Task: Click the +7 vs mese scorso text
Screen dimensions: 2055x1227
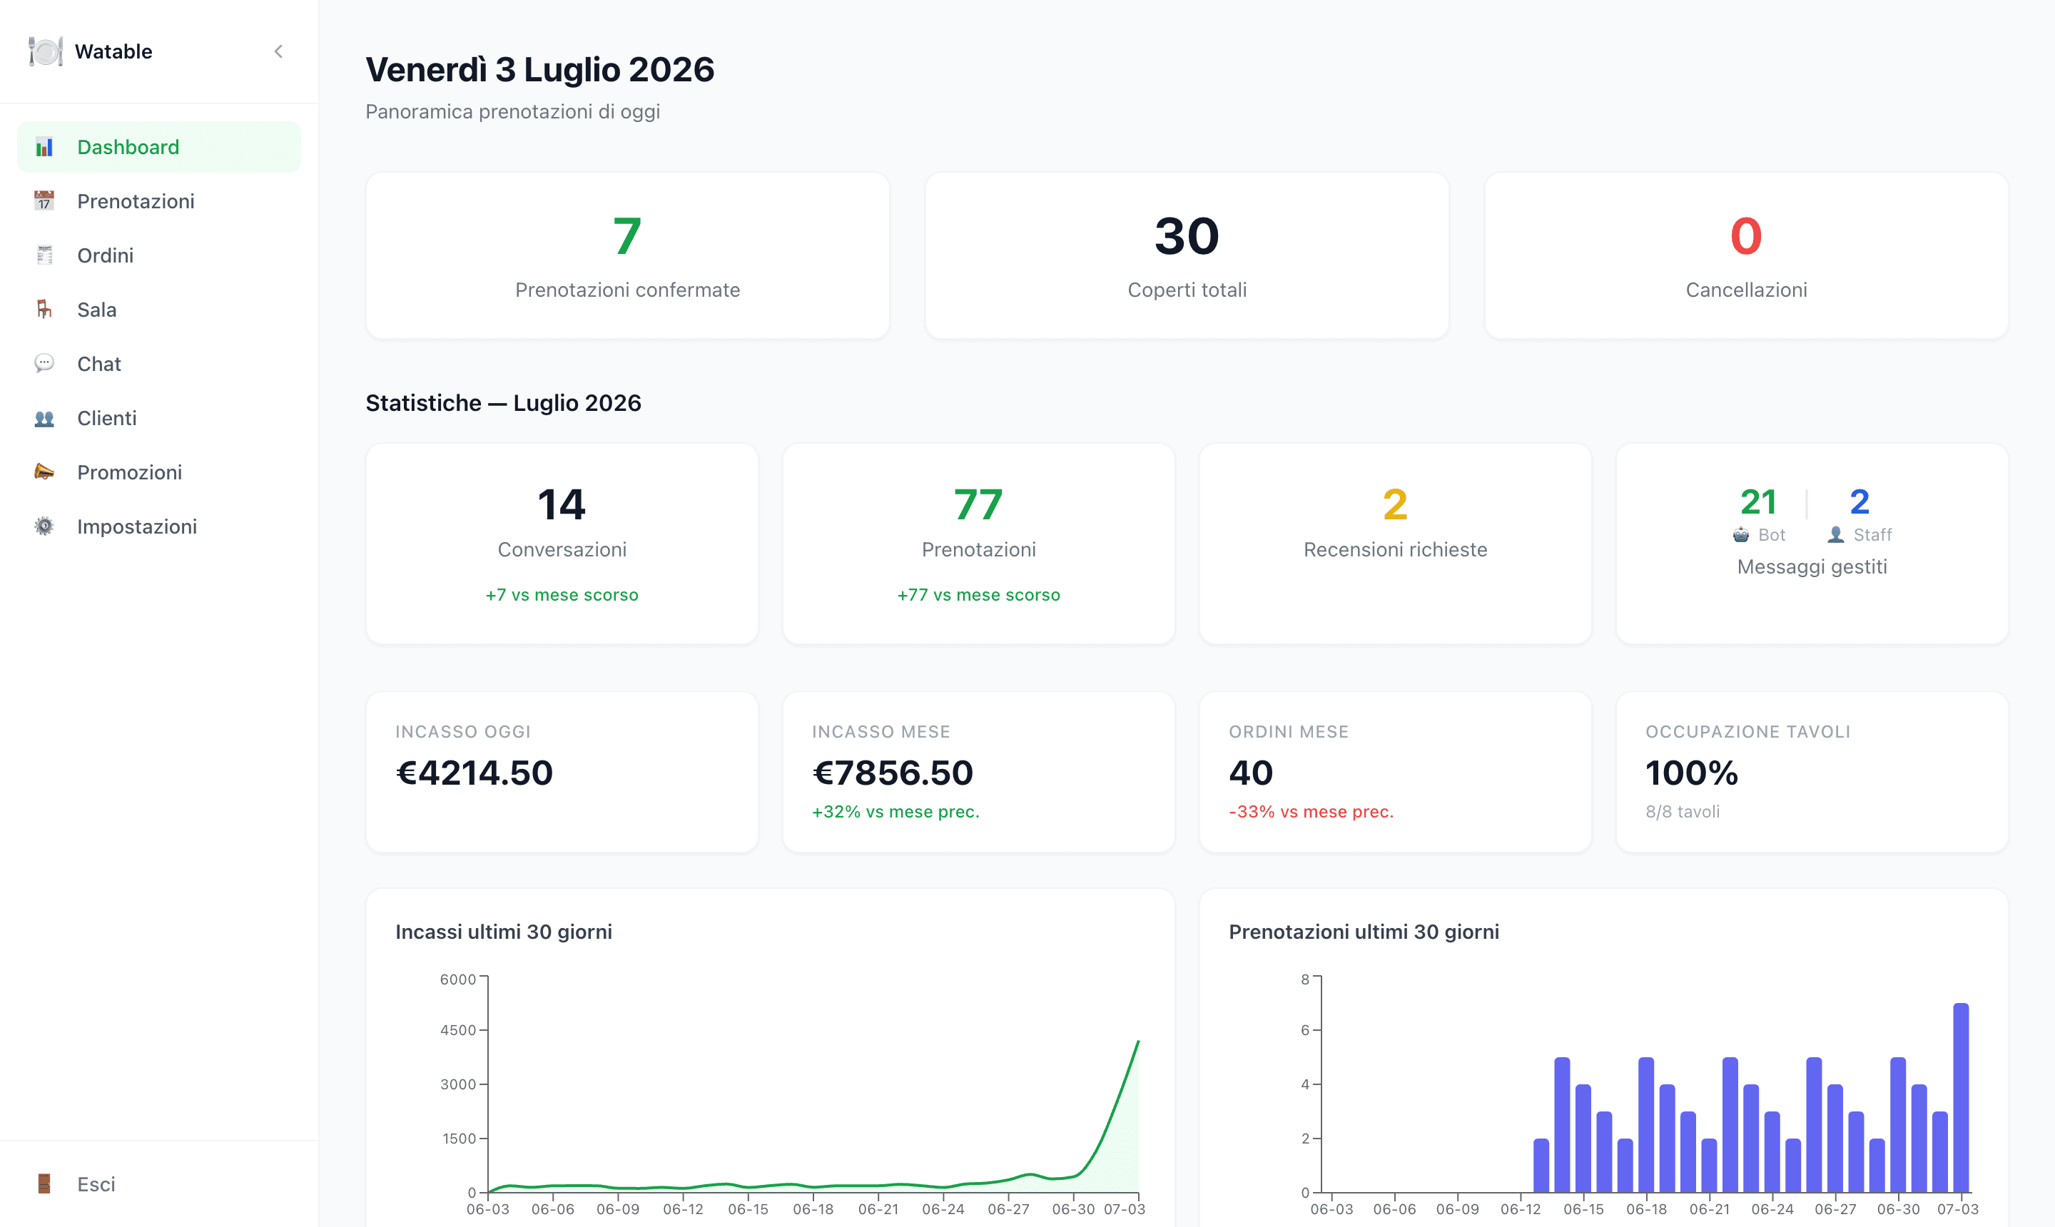Action: point(562,596)
